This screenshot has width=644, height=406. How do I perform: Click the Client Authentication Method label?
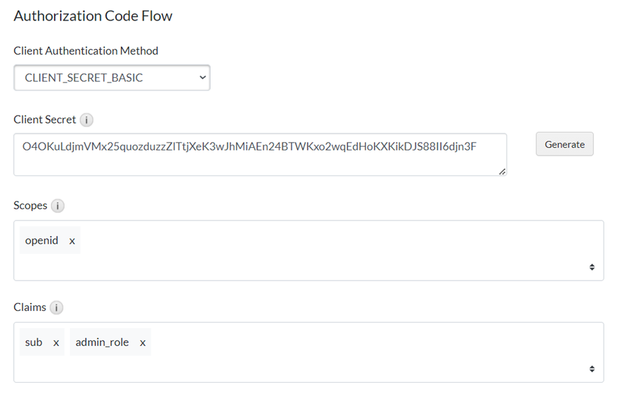pos(86,51)
